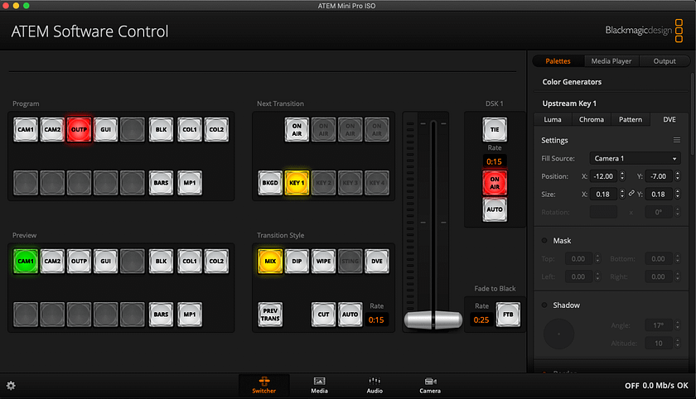696x399 pixels.
Task: Select BARS on the Program bus
Action: (161, 183)
